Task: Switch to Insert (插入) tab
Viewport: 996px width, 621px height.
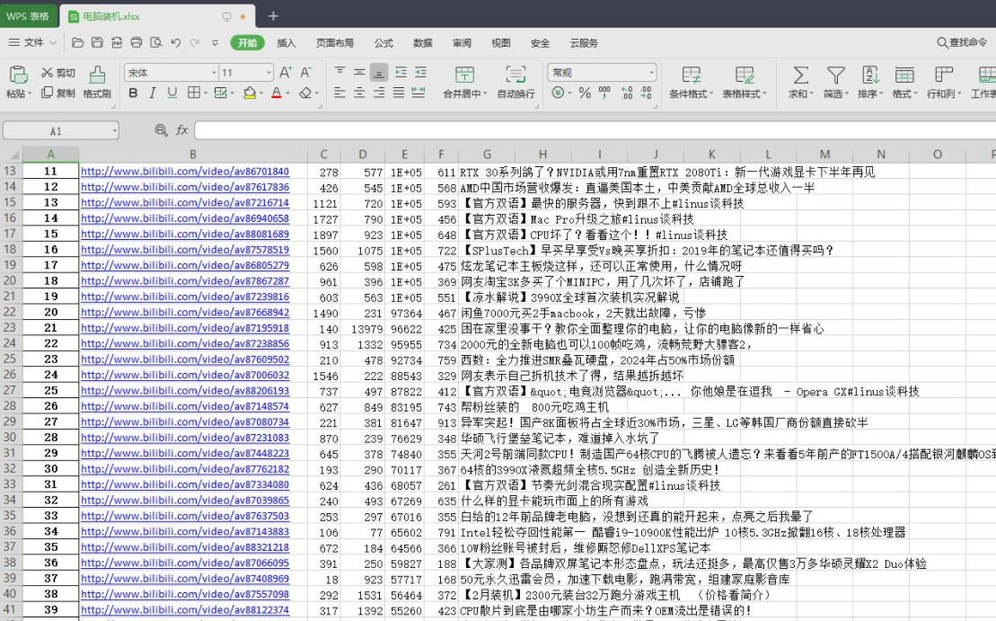Action: pyautogui.click(x=286, y=42)
